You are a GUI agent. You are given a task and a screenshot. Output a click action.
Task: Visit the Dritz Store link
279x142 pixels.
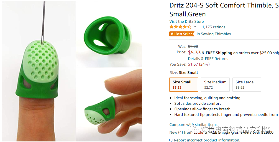186,21
